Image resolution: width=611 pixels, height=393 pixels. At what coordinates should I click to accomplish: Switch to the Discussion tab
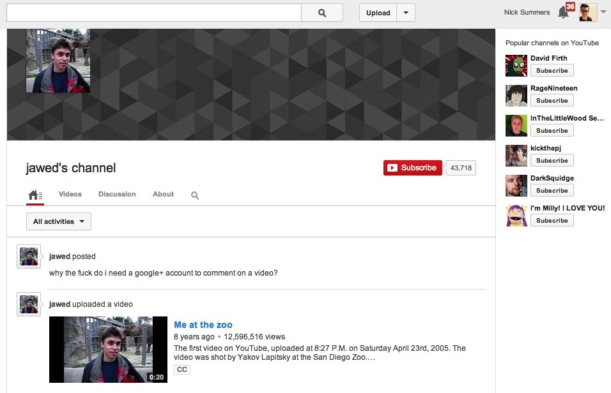click(x=117, y=194)
